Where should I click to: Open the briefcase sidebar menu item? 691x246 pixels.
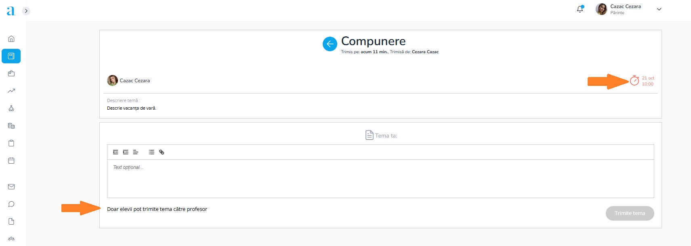(x=11, y=73)
